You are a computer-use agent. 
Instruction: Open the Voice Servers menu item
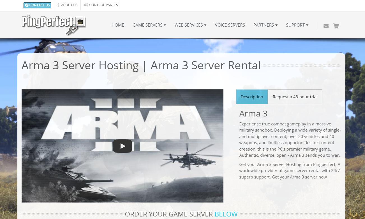[x=230, y=25]
